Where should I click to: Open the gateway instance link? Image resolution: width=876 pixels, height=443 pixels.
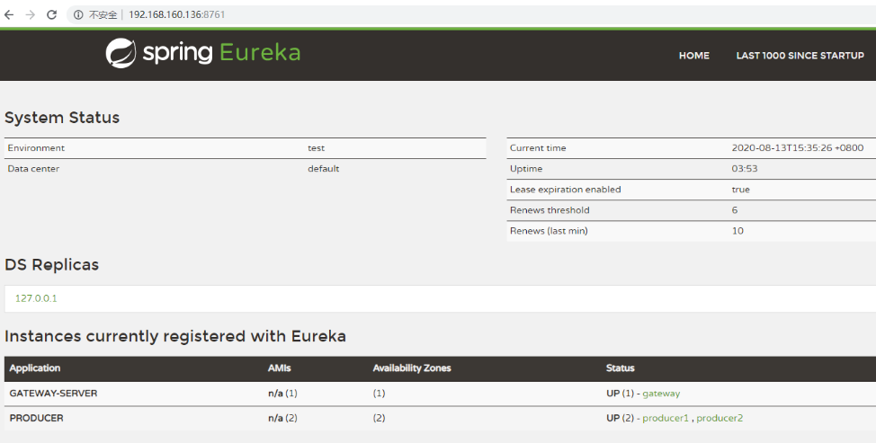pos(661,394)
